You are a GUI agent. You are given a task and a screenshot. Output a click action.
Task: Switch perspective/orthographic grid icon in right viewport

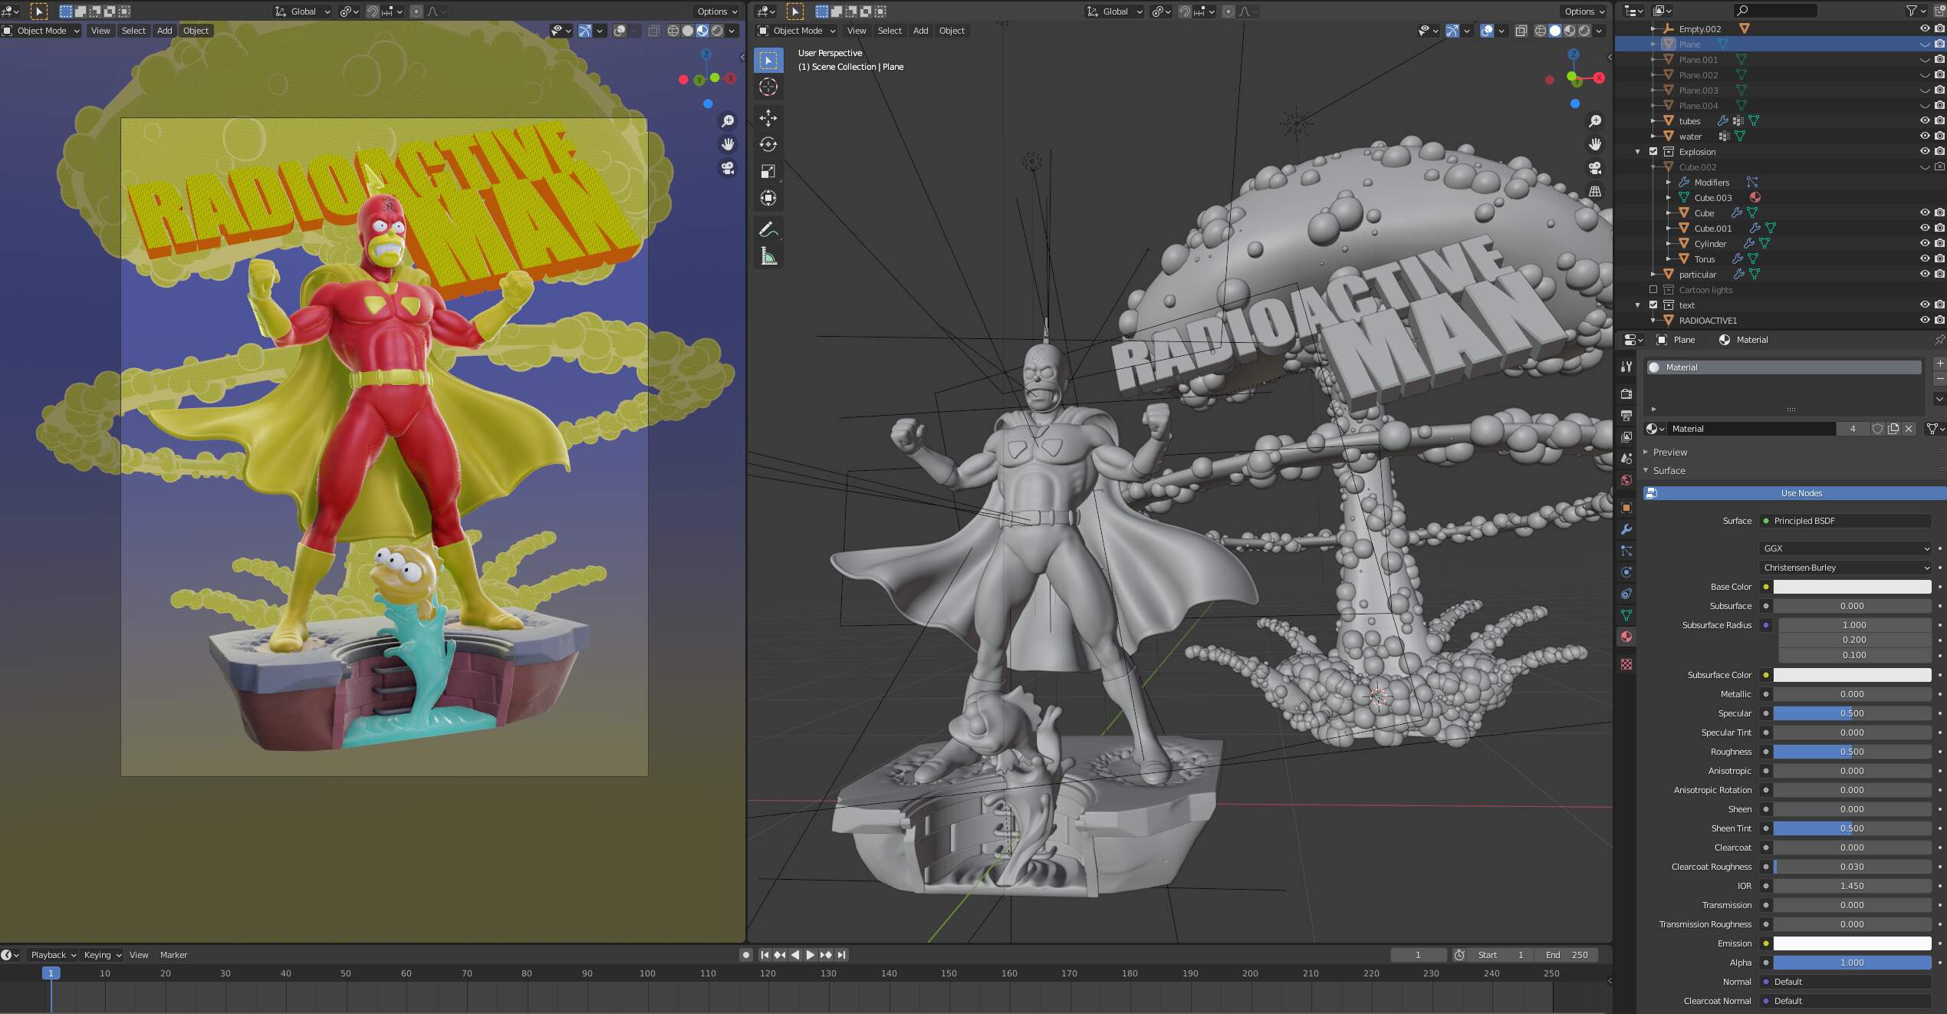(1595, 191)
